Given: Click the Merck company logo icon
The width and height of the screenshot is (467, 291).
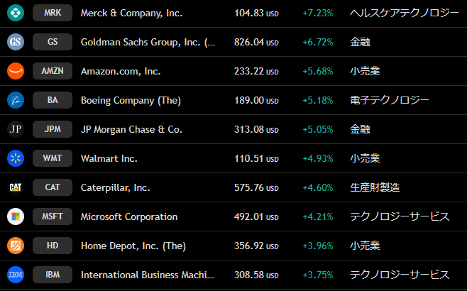Looking at the screenshot, I should click(x=16, y=13).
